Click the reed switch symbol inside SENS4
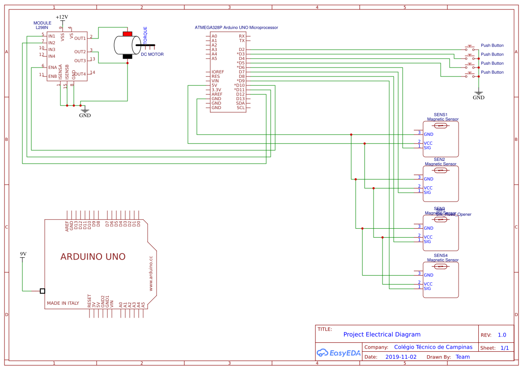This screenshot has width=523, height=370. 441,266
